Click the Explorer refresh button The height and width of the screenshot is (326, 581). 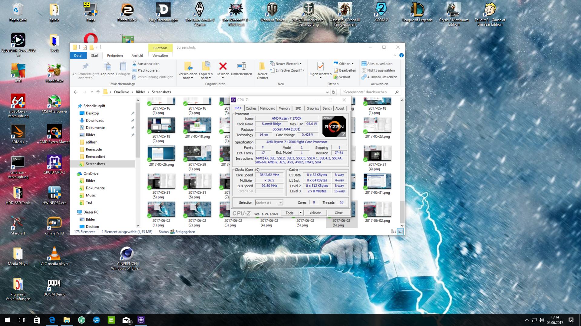(333, 92)
